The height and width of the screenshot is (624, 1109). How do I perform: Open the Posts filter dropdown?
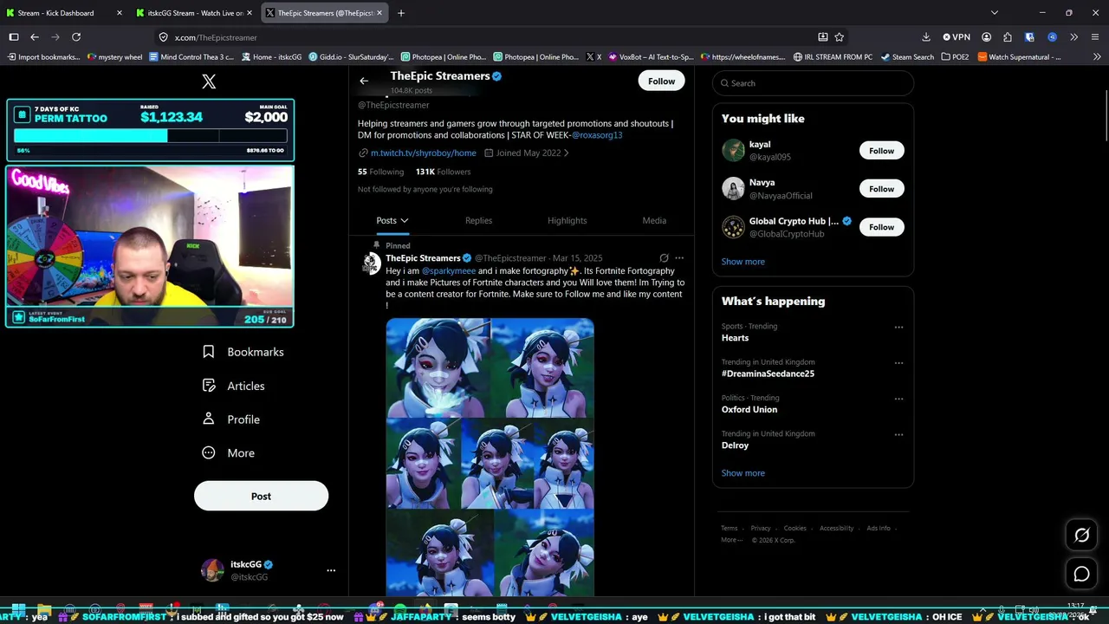point(392,221)
